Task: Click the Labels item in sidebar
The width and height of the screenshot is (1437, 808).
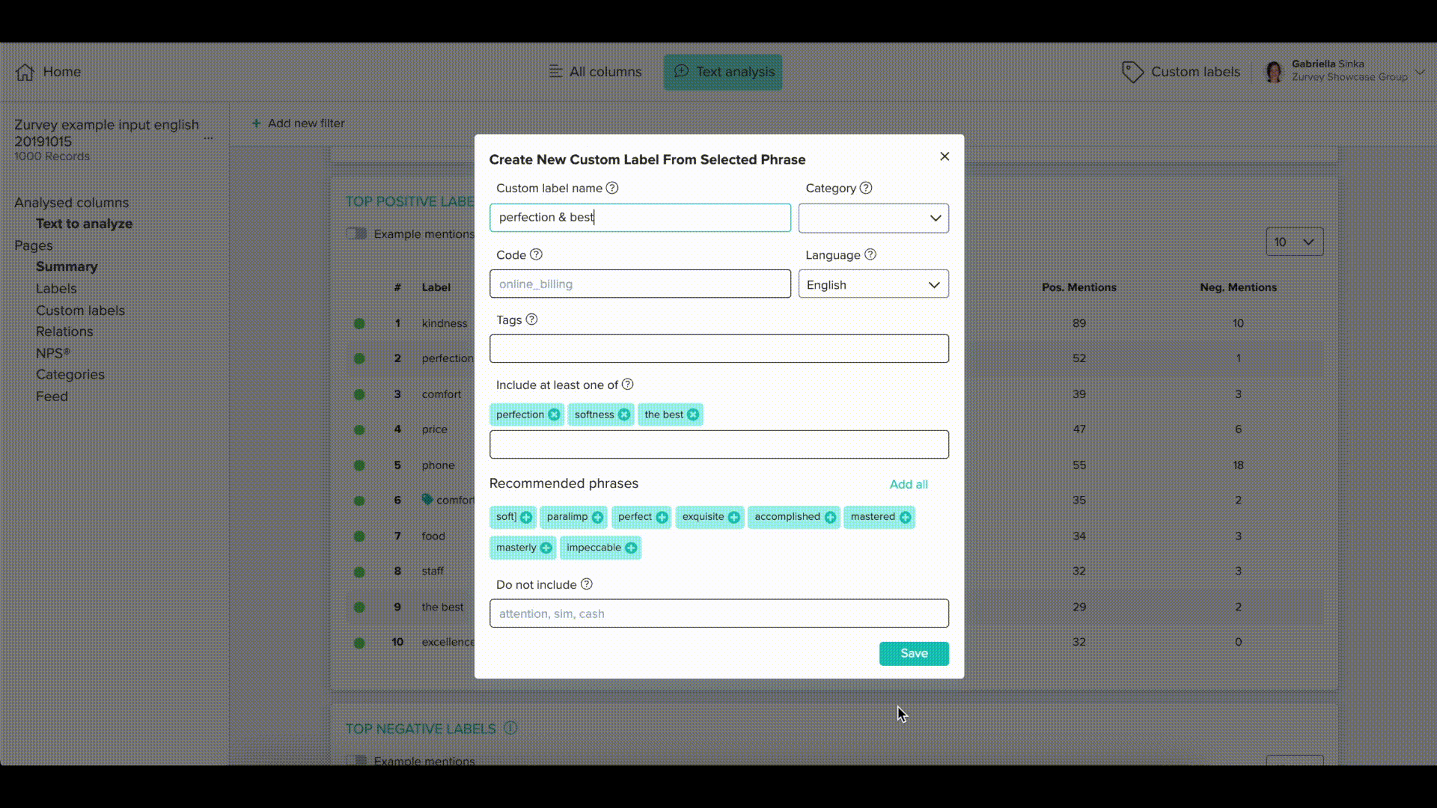Action: 56,288
